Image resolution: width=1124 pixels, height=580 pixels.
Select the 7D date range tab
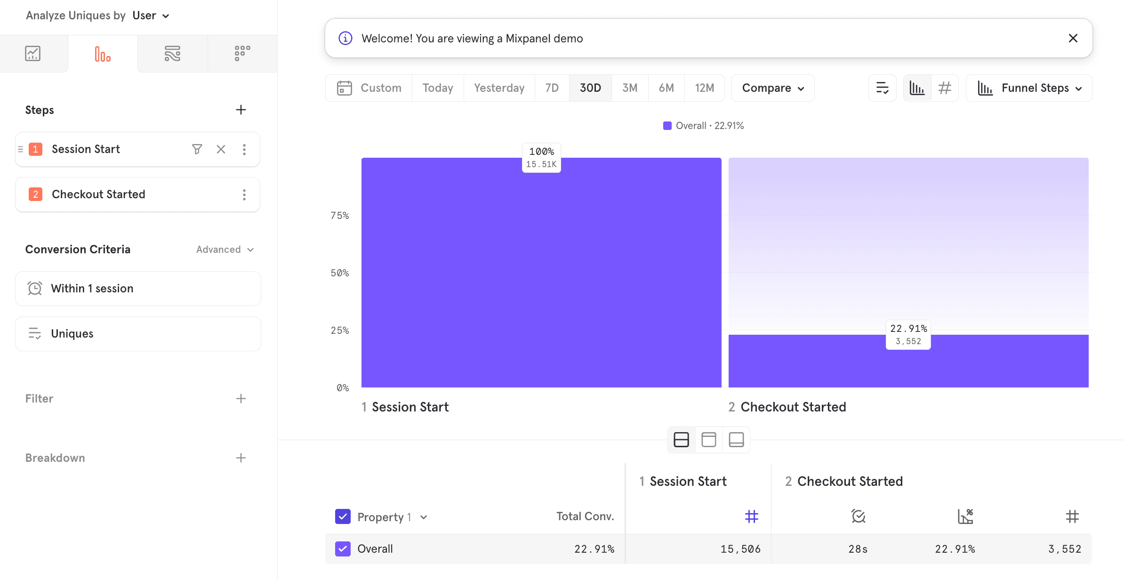552,88
